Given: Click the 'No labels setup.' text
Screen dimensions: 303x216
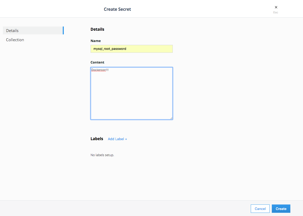Looking at the screenshot, I should coord(102,155).
